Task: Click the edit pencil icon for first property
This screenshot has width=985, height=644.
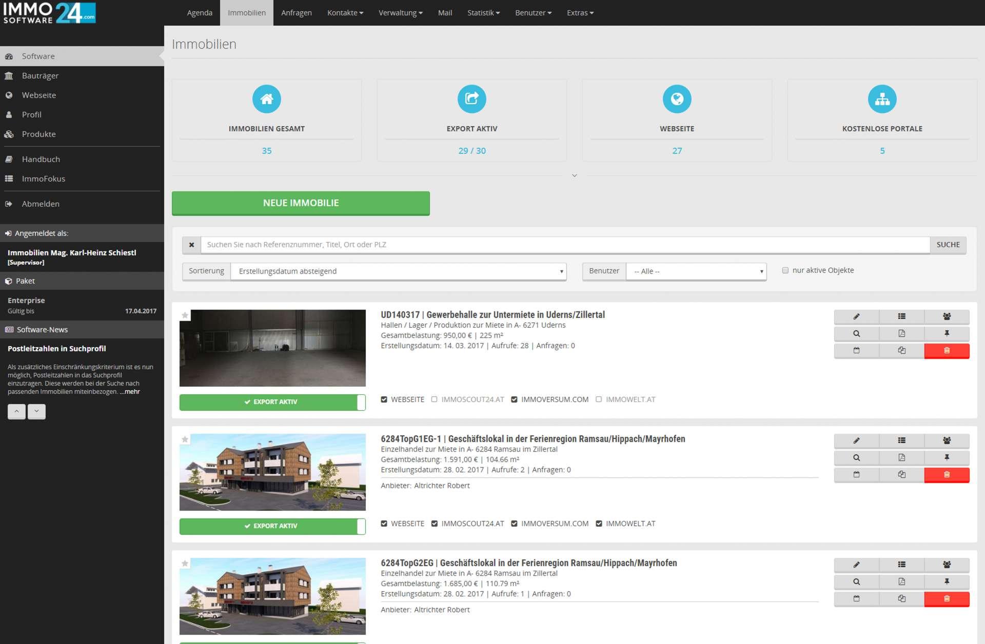Action: [856, 316]
